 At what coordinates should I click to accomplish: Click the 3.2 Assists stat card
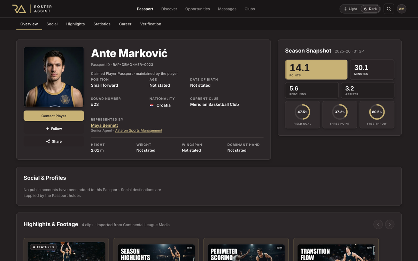[367, 90]
